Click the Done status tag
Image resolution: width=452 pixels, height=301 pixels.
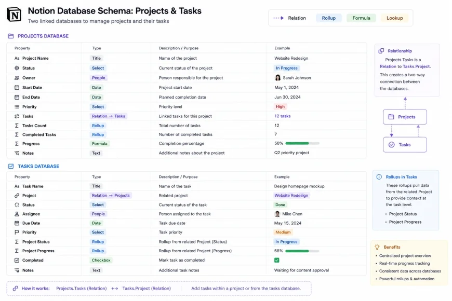click(x=280, y=205)
